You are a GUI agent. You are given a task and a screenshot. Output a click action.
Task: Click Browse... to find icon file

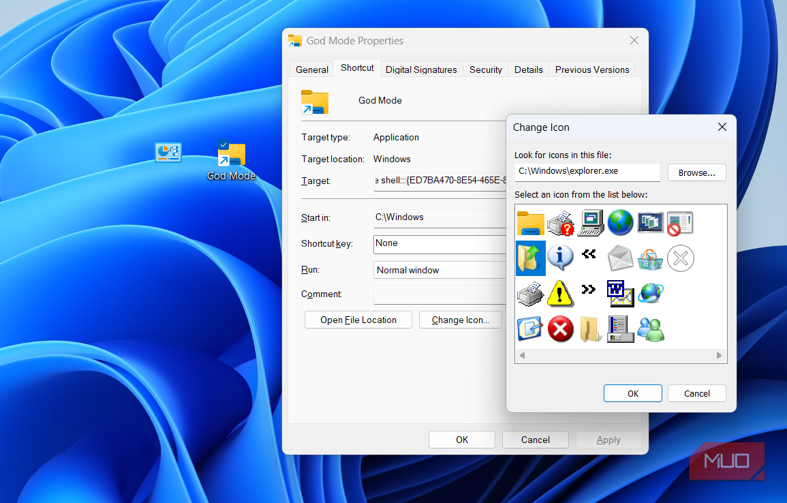(x=696, y=172)
